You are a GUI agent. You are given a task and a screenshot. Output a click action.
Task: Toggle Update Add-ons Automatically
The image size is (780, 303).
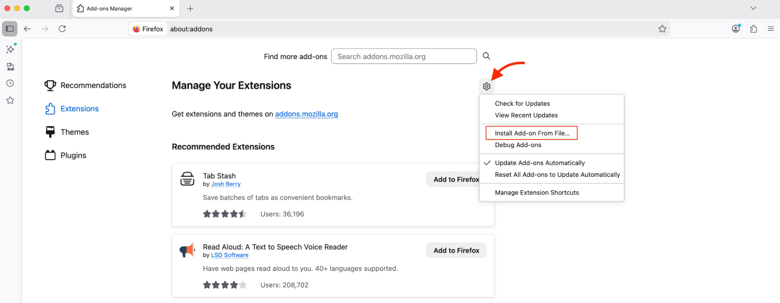click(x=551, y=163)
